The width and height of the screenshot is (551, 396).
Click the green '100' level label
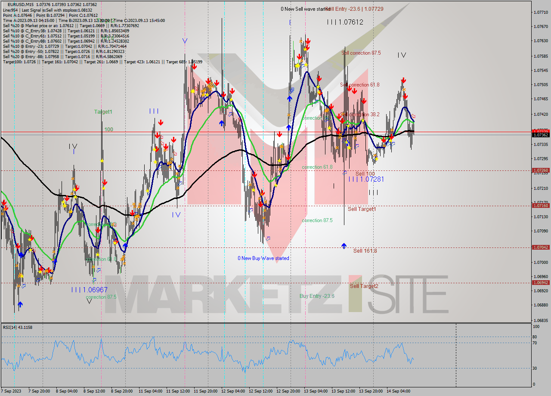(x=108, y=130)
